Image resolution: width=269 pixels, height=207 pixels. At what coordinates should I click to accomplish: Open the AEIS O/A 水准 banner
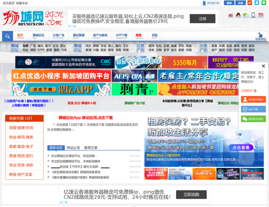134,76
